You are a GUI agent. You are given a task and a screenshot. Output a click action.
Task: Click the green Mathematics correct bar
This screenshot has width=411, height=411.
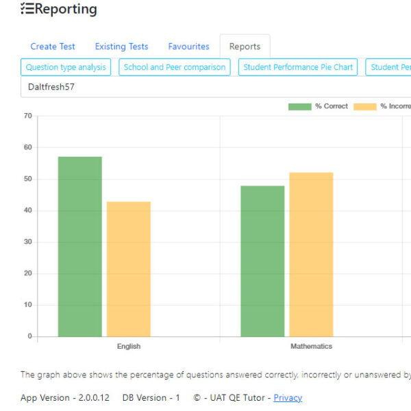point(262,261)
